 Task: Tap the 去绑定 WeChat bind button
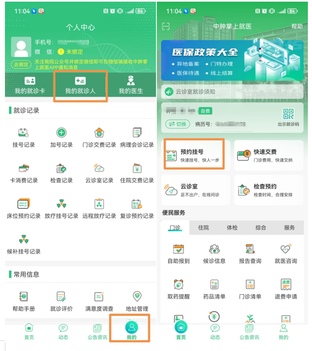(20, 65)
